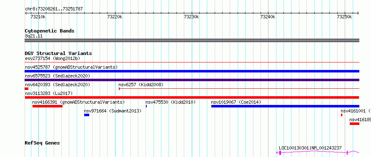Click the tiny red nsv4161001 variant mark
Image resolution: width=371 pixels, height=157 pixels.
coord(342,115)
